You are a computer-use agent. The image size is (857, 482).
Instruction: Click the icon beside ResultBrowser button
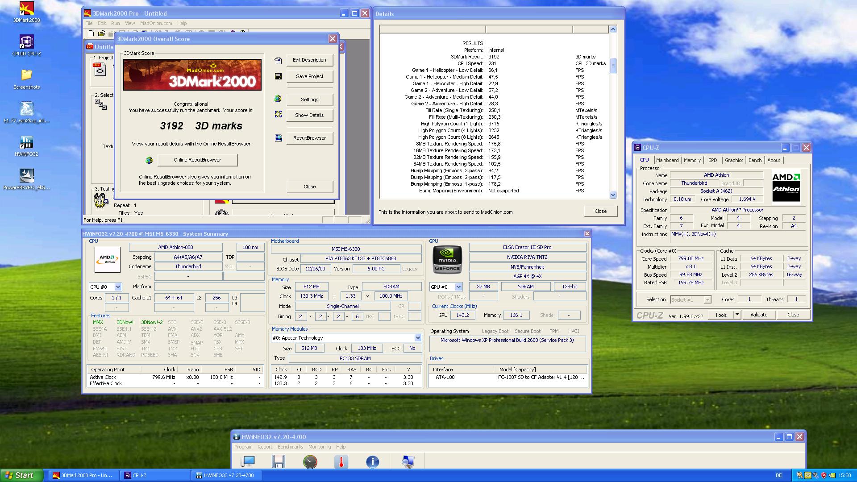278,138
